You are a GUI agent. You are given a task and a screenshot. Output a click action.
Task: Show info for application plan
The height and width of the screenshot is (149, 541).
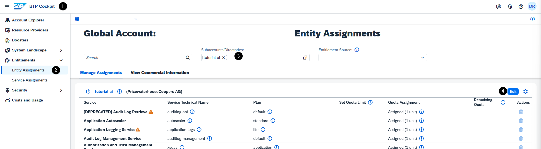tap(277, 147)
